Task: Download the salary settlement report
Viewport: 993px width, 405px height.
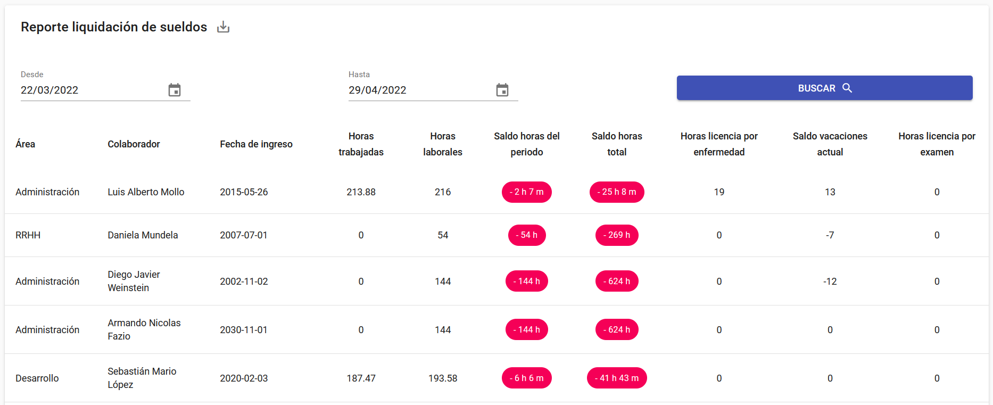Action: pos(224,27)
